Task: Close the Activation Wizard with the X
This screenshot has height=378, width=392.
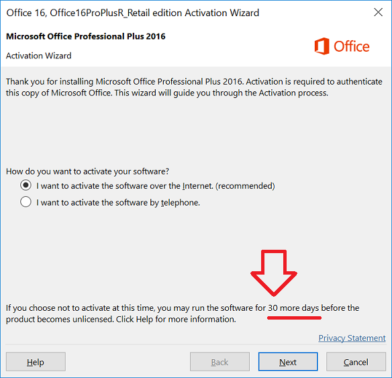Action: 378,12
